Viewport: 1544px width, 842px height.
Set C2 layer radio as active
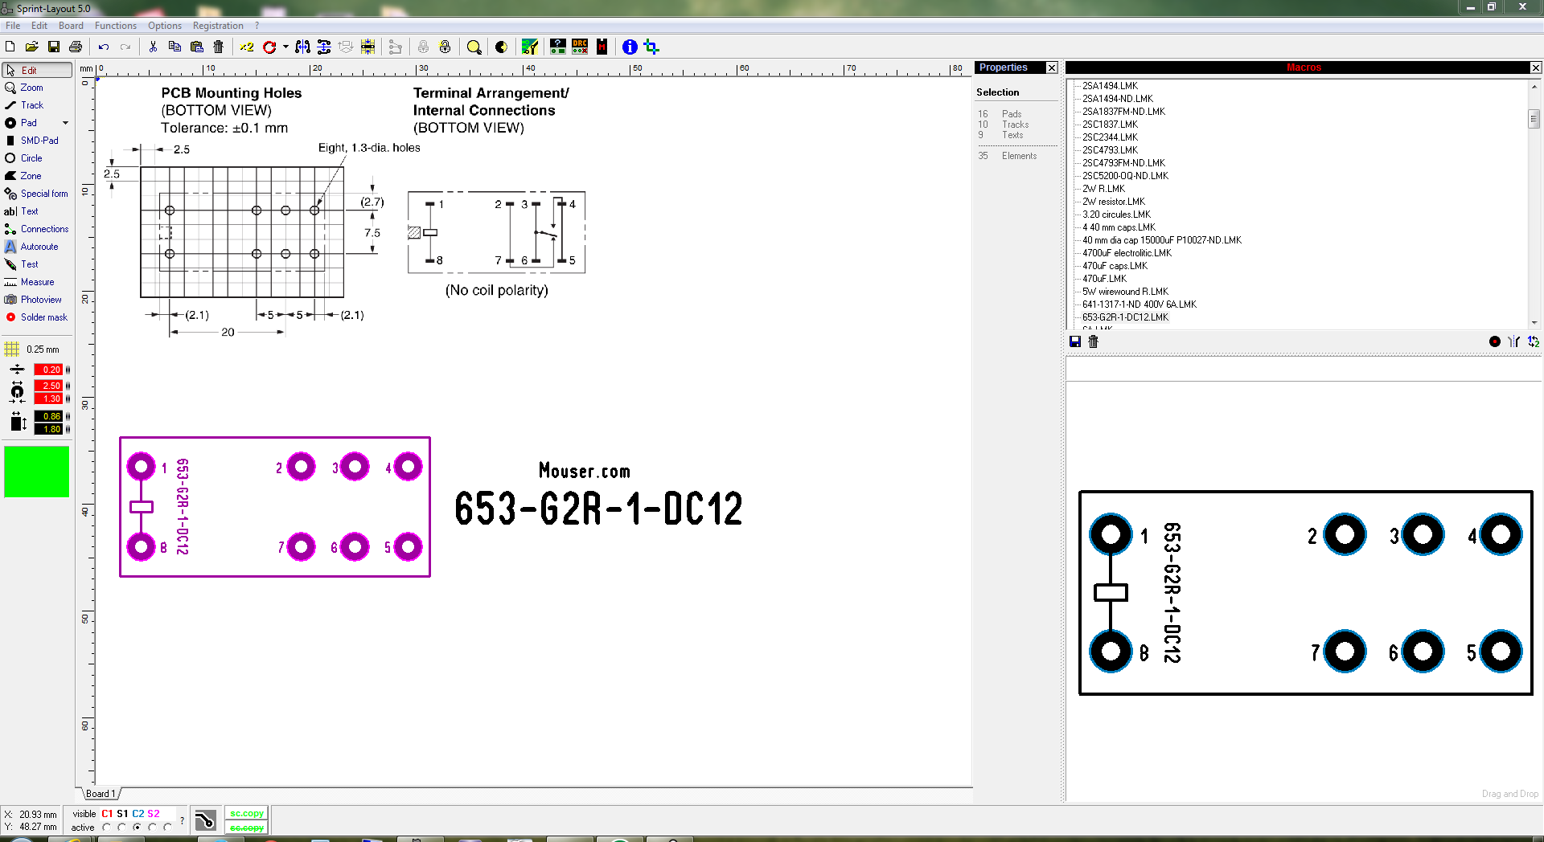(137, 828)
